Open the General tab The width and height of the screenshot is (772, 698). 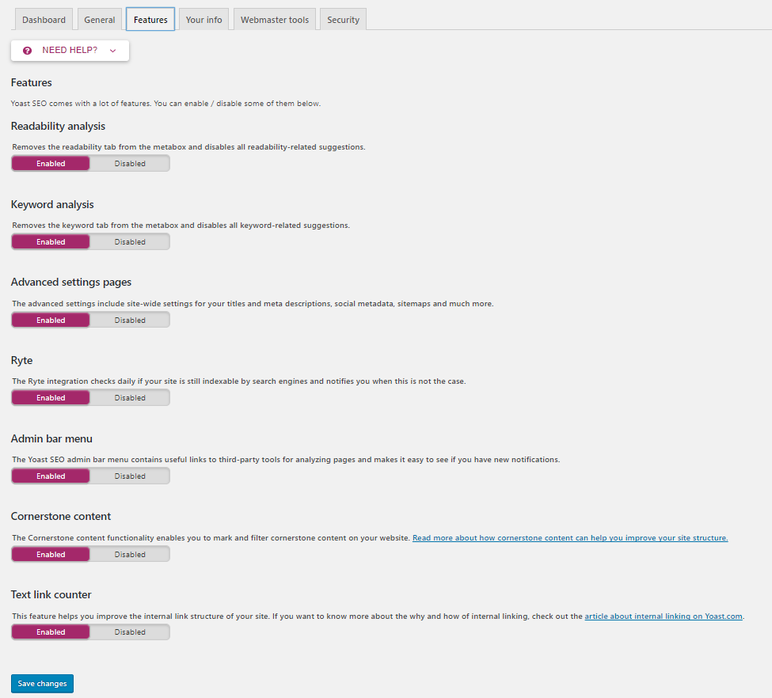coord(100,20)
